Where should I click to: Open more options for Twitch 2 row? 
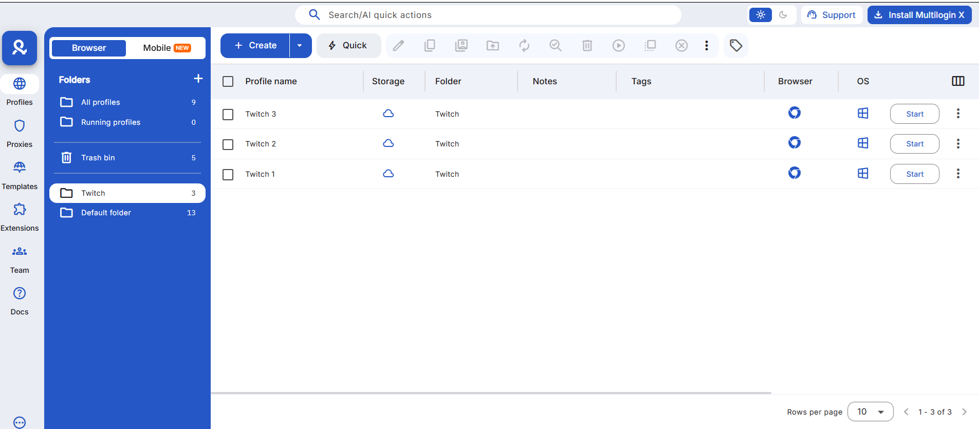[957, 144]
